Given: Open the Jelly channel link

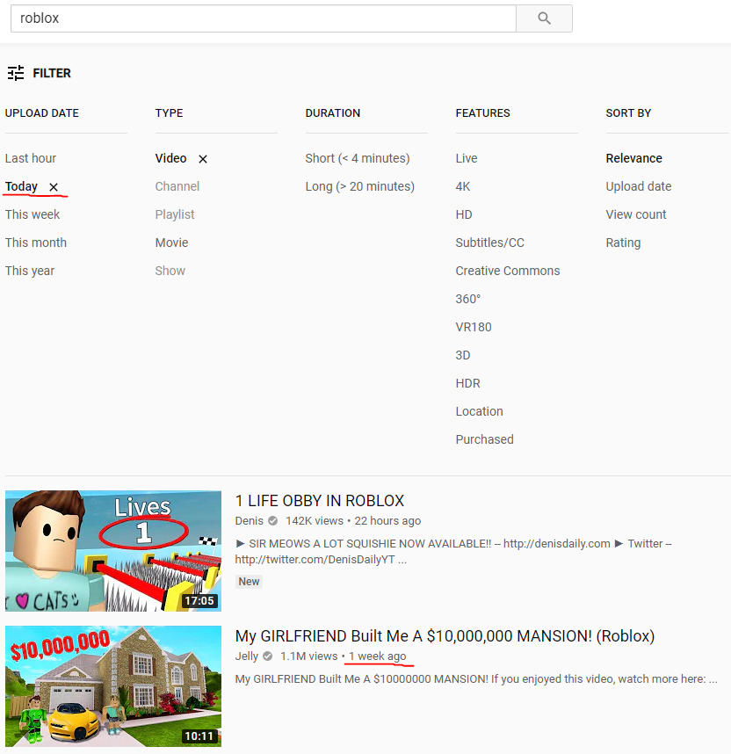Looking at the screenshot, I should click(x=247, y=656).
